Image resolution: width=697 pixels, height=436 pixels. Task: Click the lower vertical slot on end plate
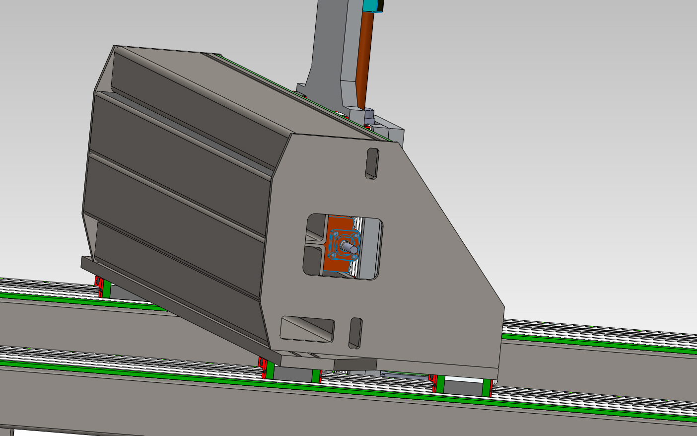[355, 333]
